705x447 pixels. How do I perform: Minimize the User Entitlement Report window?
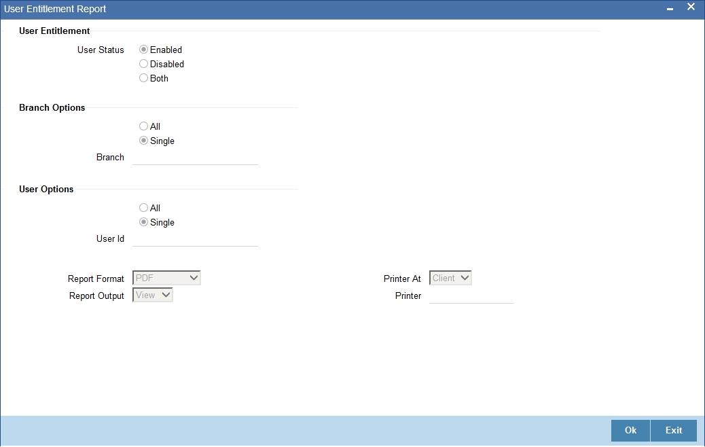pos(670,9)
